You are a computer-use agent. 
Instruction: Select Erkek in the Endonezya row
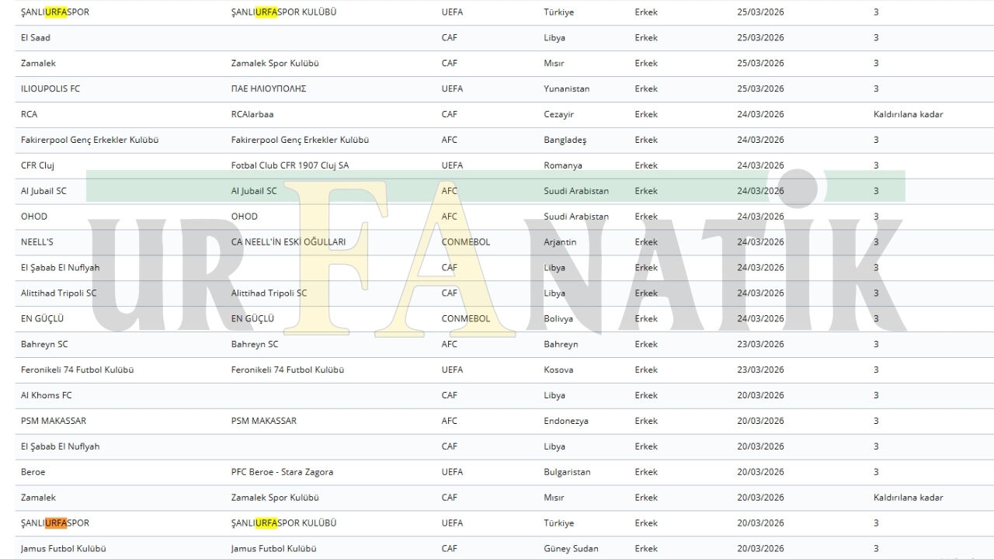[646, 421]
